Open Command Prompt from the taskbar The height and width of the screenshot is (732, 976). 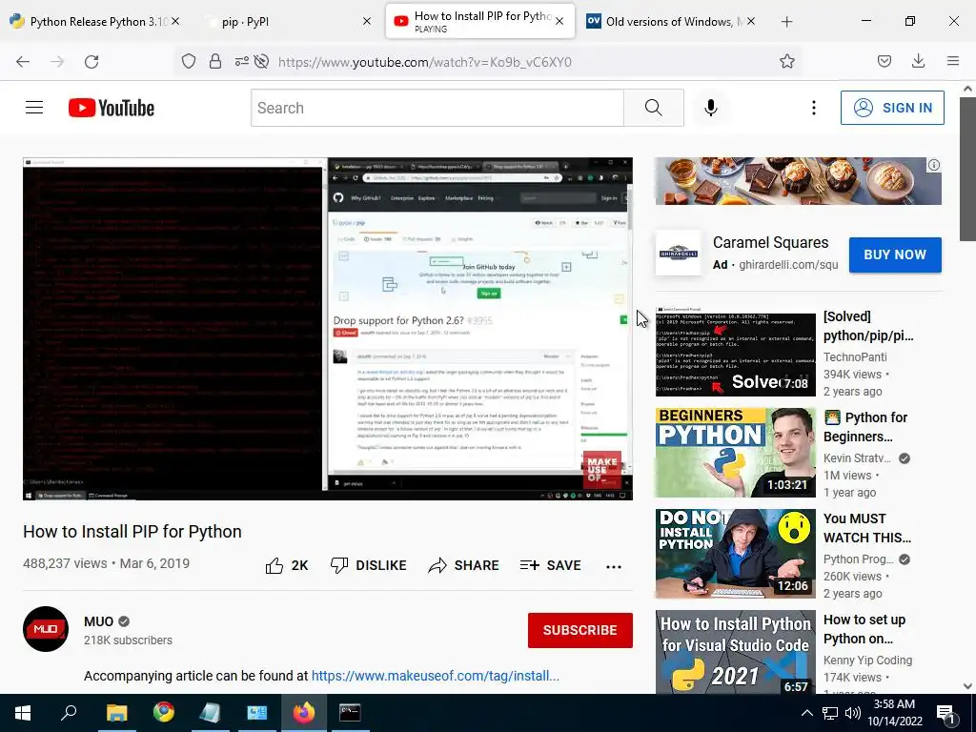pyautogui.click(x=350, y=713)
